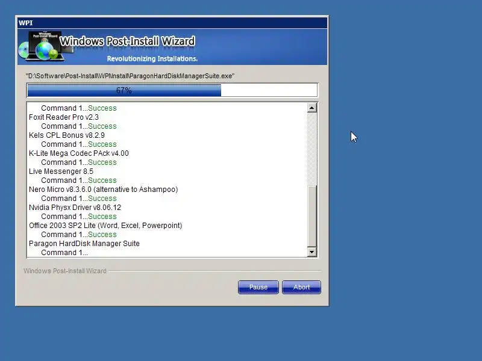Click the log scroll up arrow
Screen dimensions: 482x361
[311, 108]
